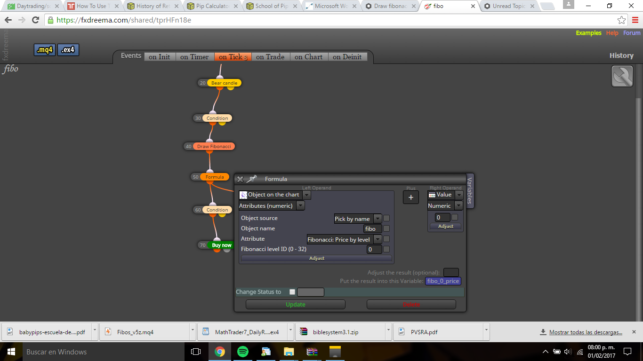Open the wrench tools icon
643x361 pixels.
point(622,76)
